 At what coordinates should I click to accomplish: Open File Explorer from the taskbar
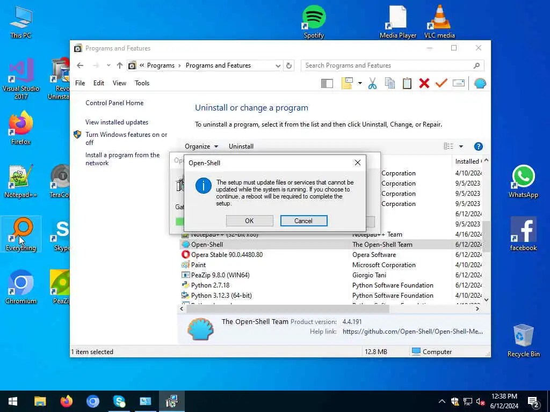tap(40, 401)
